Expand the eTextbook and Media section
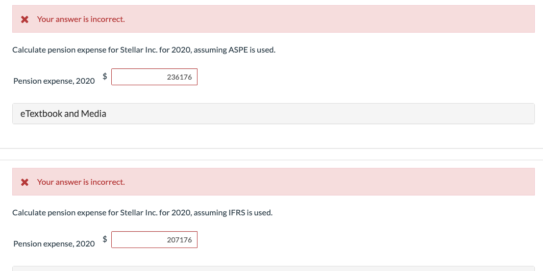 point(273,113)
